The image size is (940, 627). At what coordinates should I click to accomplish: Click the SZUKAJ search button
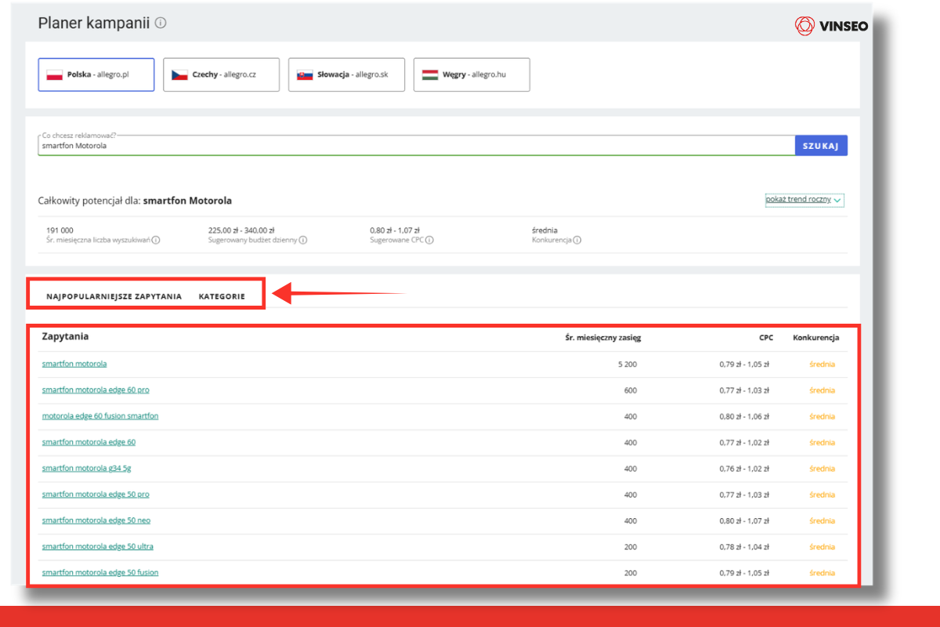pos(821,146)
